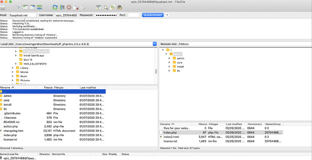The image size is (312, 160).
Task: Select the parent '..' directory row
Action: click(53, 92)
